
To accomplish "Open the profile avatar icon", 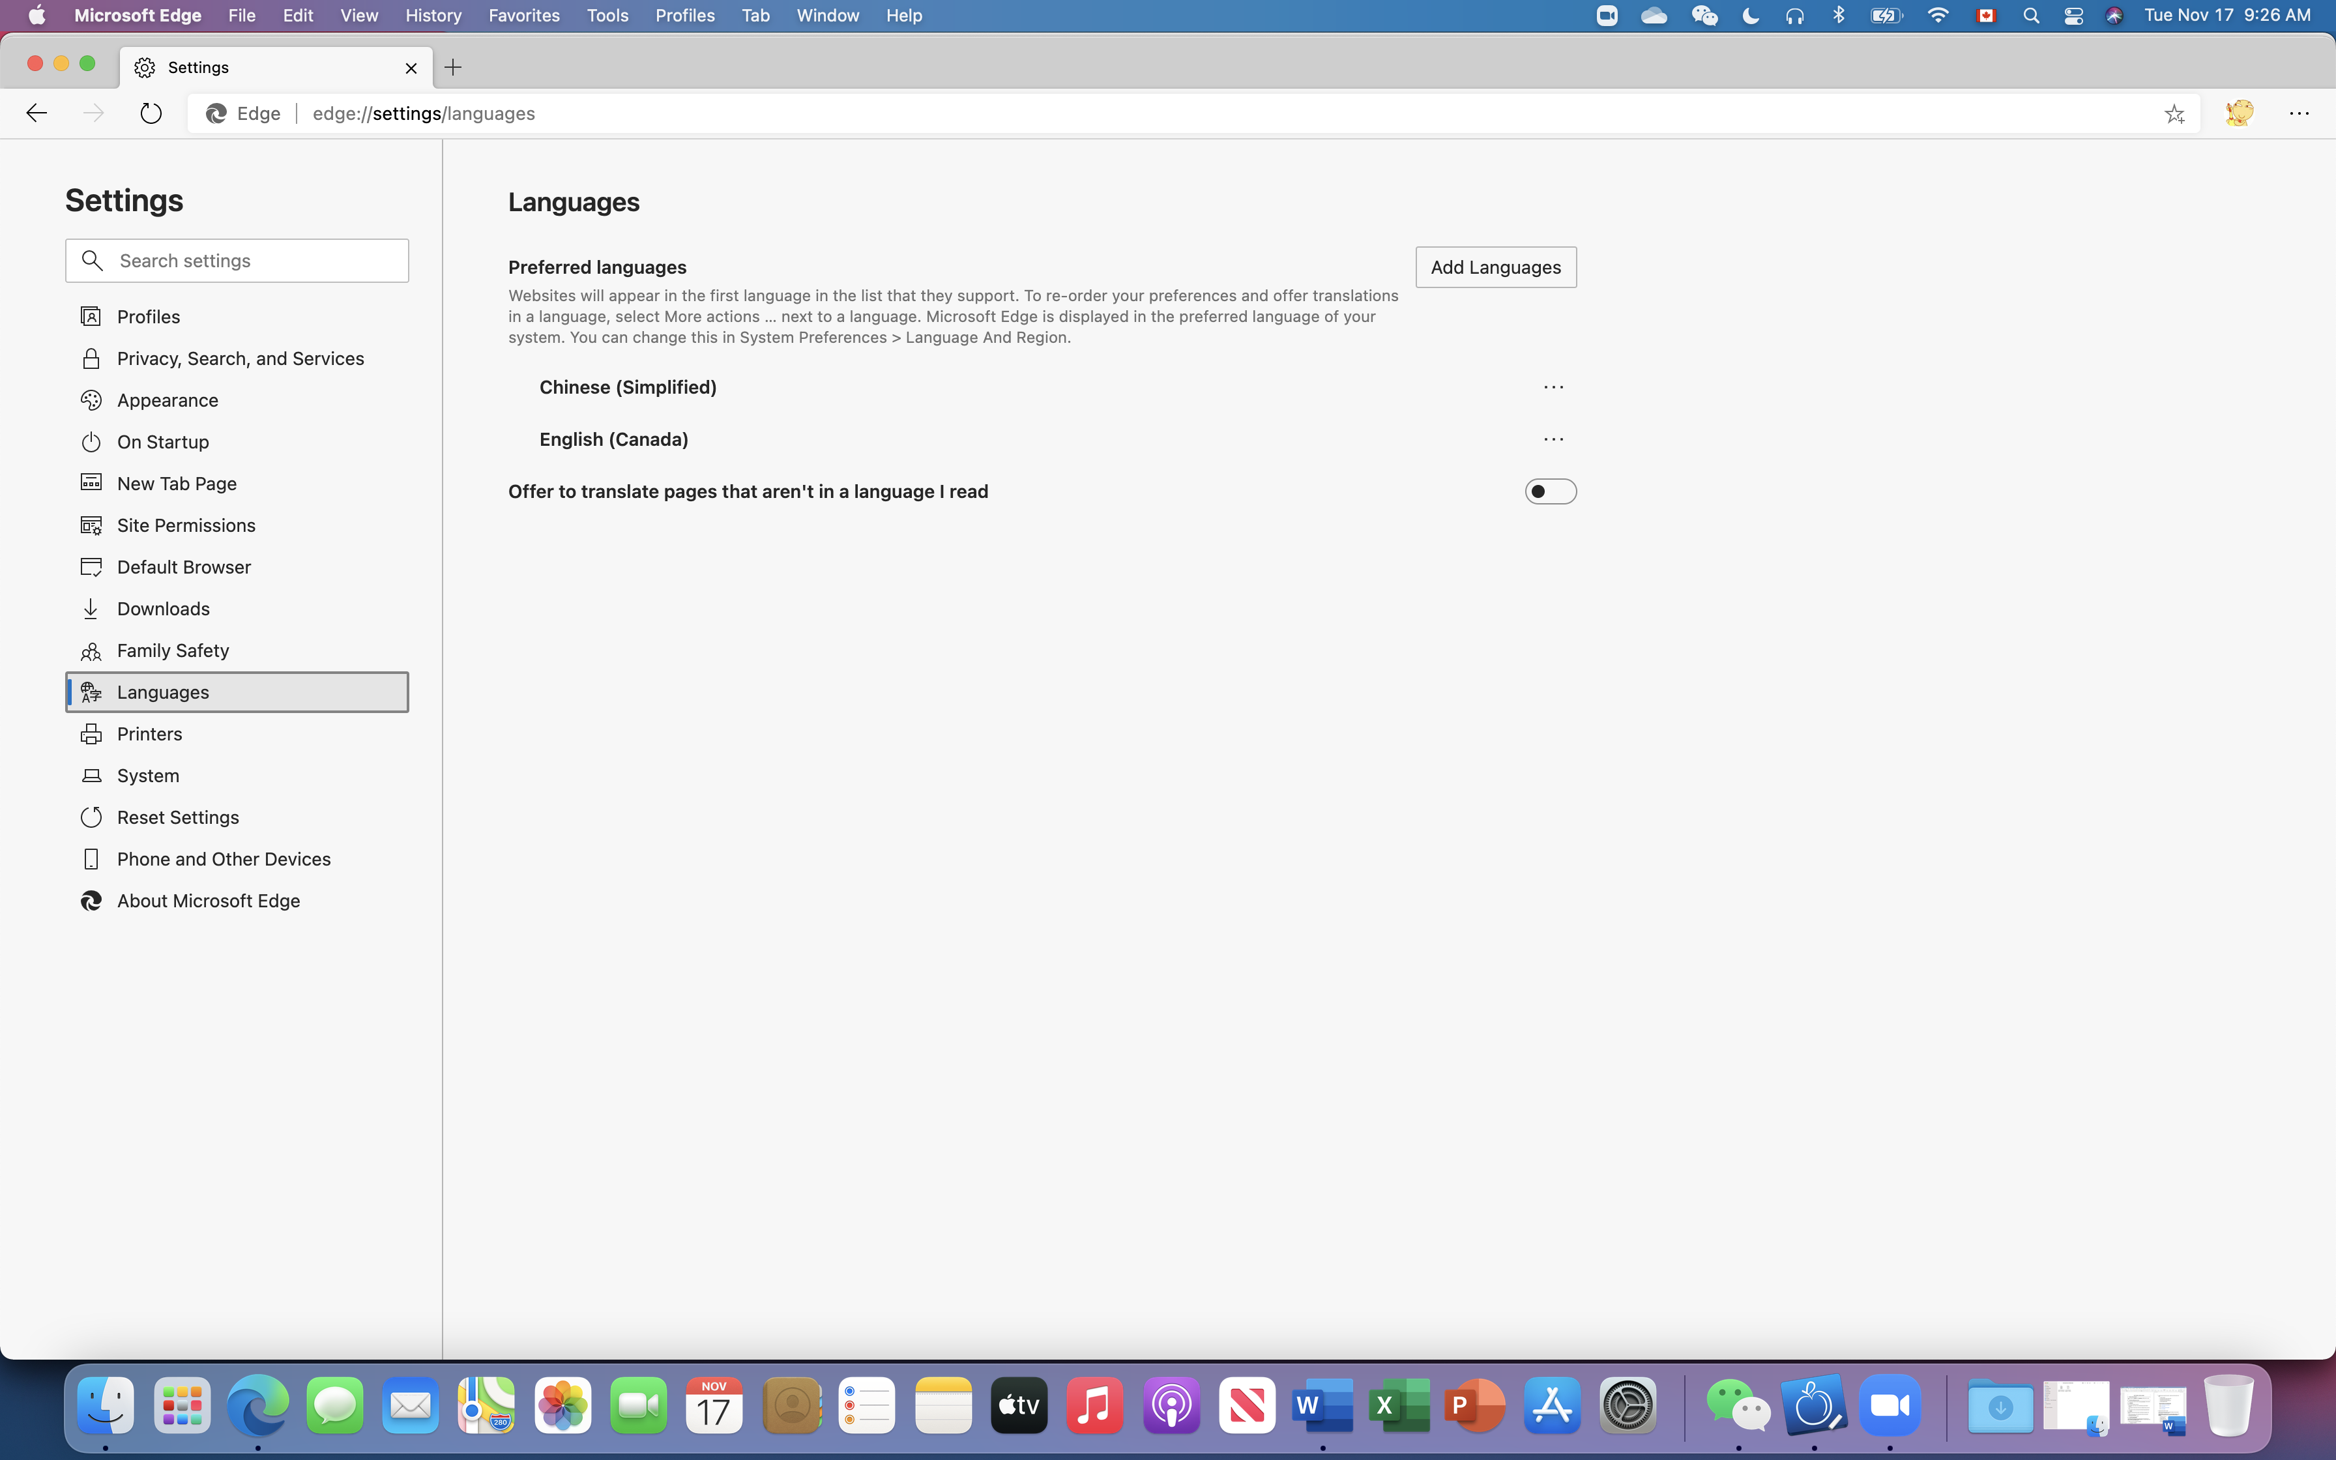I will 2238,114.
